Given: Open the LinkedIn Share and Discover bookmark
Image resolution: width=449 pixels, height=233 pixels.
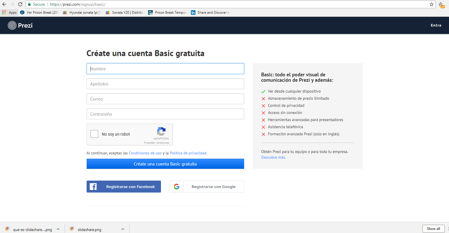Looking at the screenshot, I should pyautogui.click(x=210, y=13).
